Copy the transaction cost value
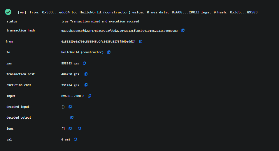 pos(86,74)
